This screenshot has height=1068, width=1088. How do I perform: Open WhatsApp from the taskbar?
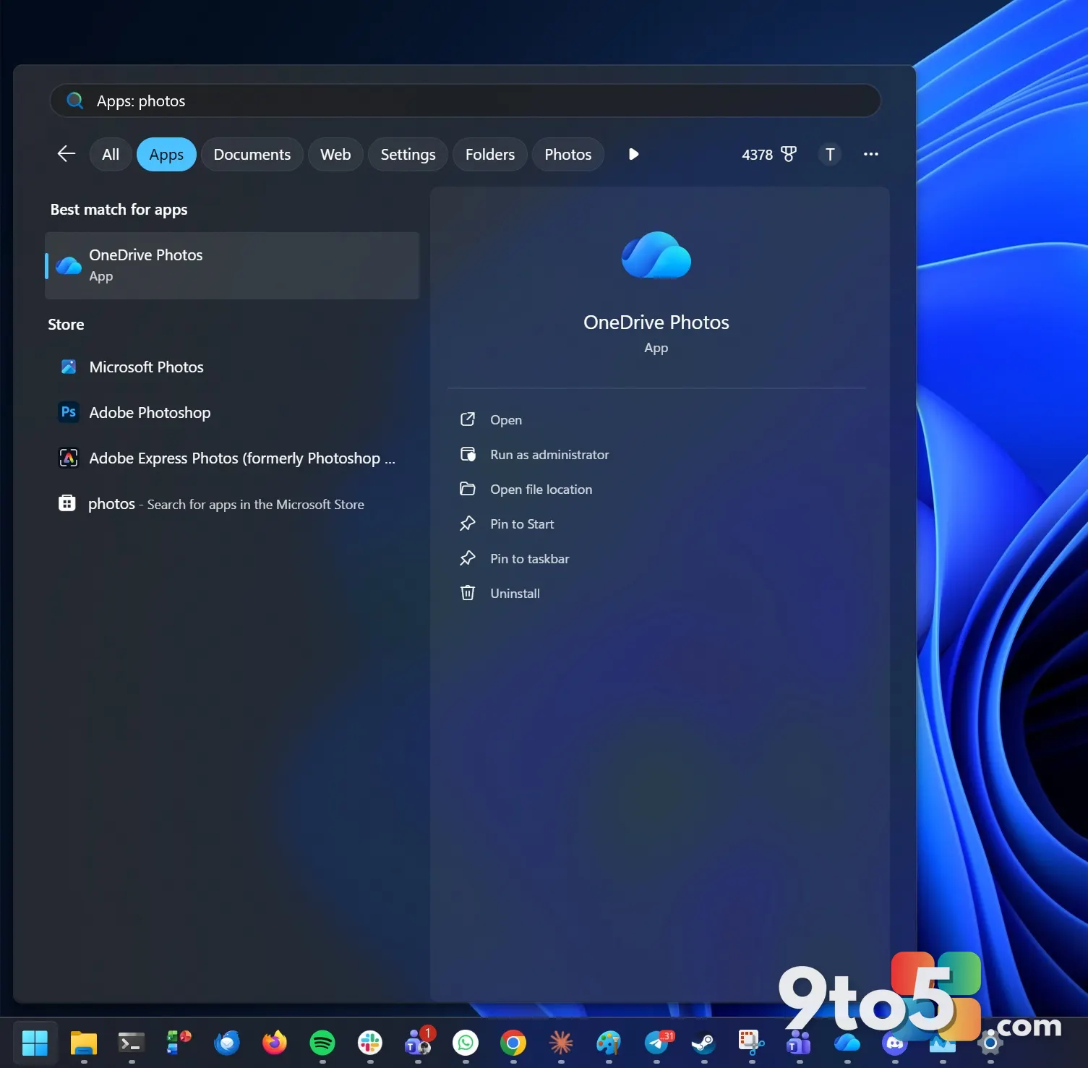[x=466, y=1043]
